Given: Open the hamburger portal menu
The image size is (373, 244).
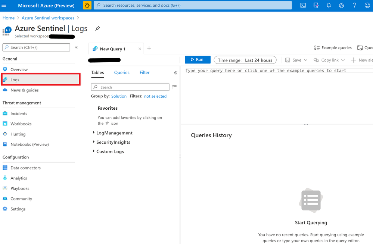Looking at the screenshot, I should (x=4, y=5).
